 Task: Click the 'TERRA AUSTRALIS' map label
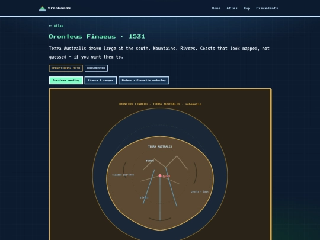point(160,146)
